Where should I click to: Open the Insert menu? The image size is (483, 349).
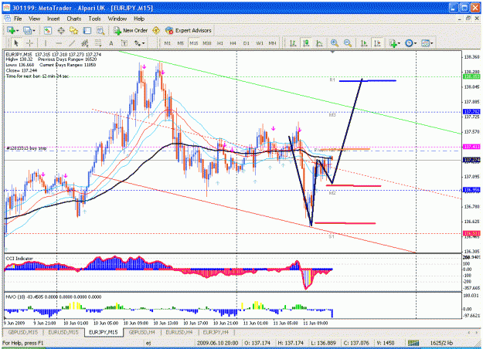click(x=53, y=19)
